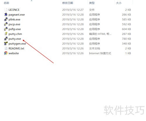Click the 780 KB size of putty.exe
146x121 pixels.
126,39
